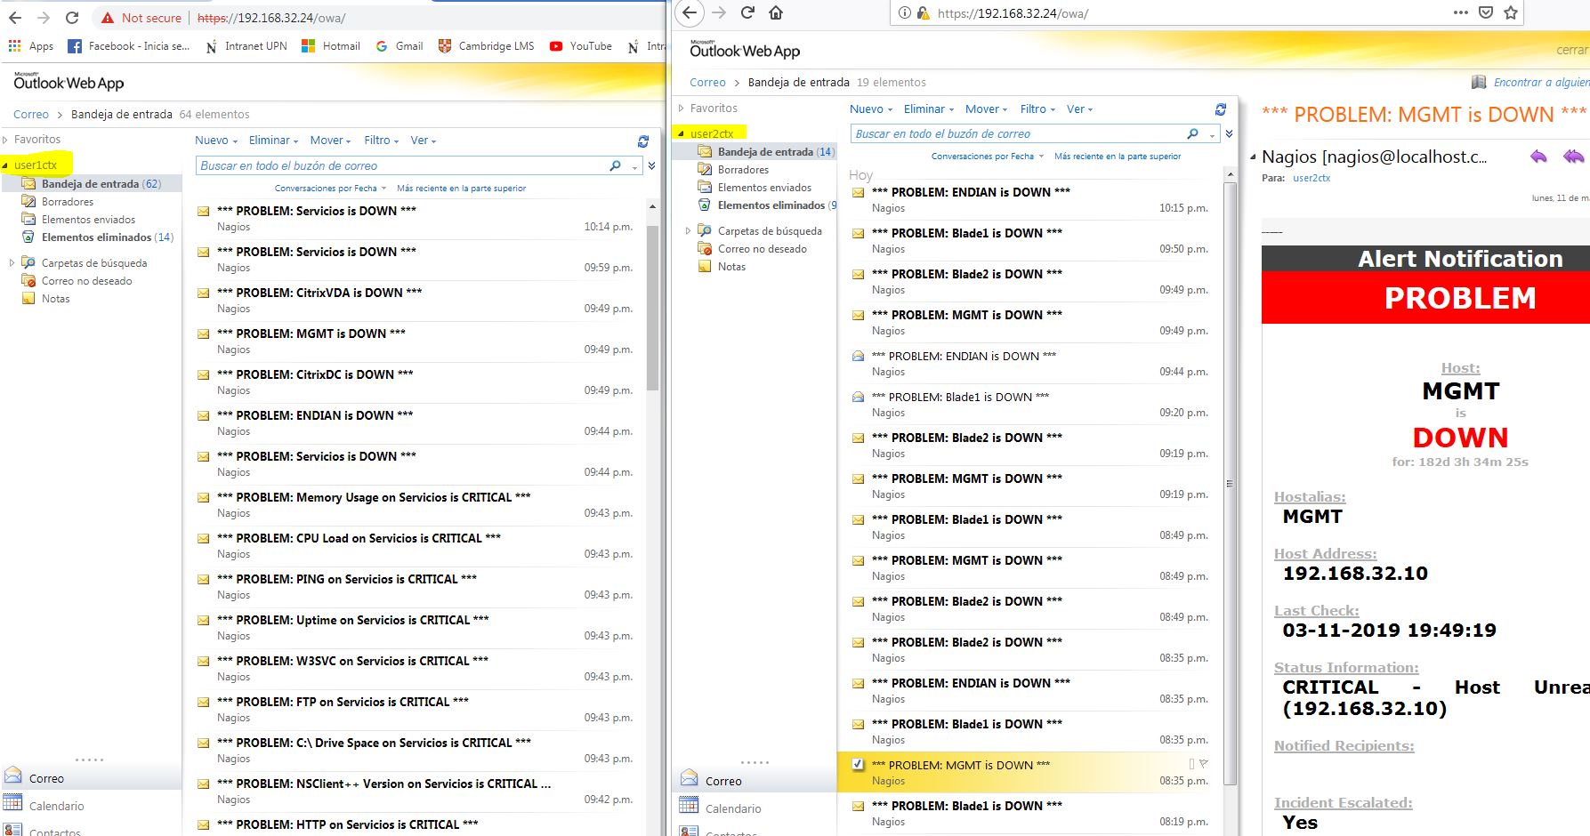Flag the selected MGMT is DOWN 08:35 message

pyautogui.click(x=1203, y=764)
